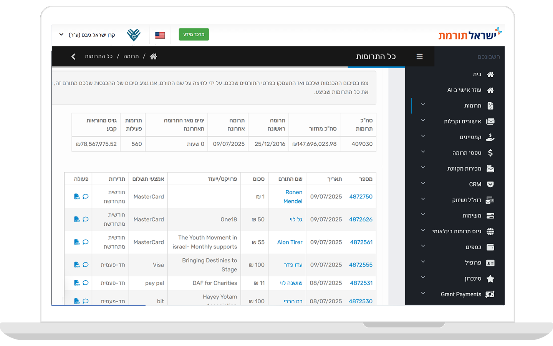
Task: Open donation number 4872555 link
Action: 361,265
